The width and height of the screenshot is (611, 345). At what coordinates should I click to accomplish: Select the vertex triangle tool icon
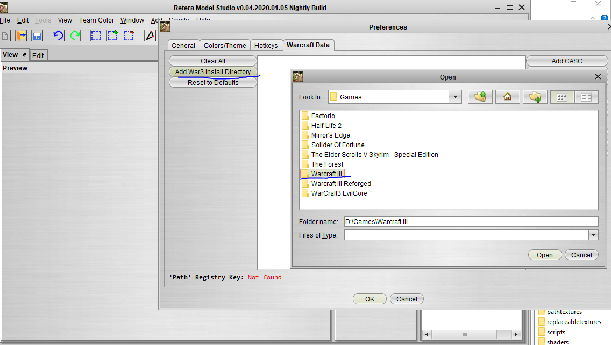click(150, 36)
